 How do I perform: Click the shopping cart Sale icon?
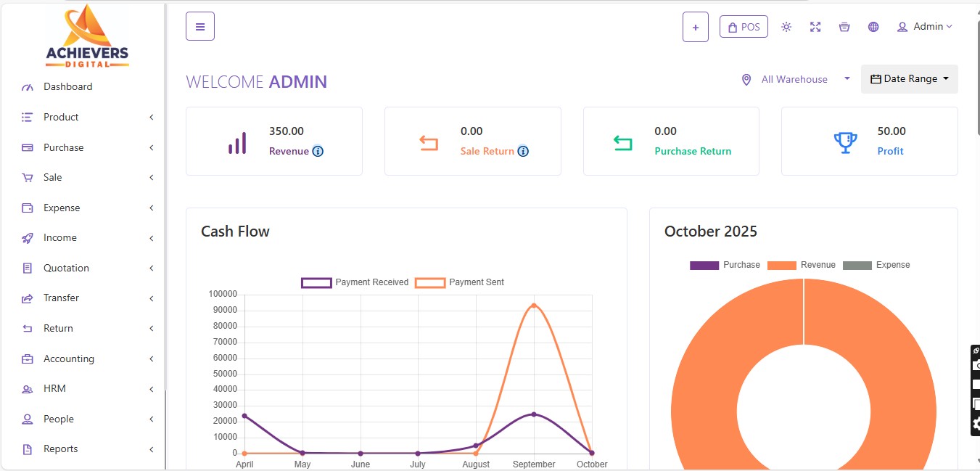tap(28, 177)
